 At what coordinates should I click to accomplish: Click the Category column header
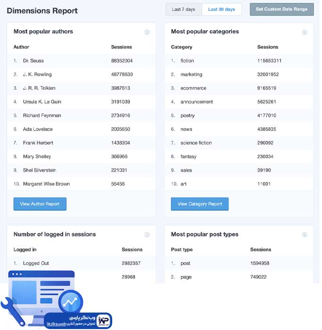[x=182, y=47]
